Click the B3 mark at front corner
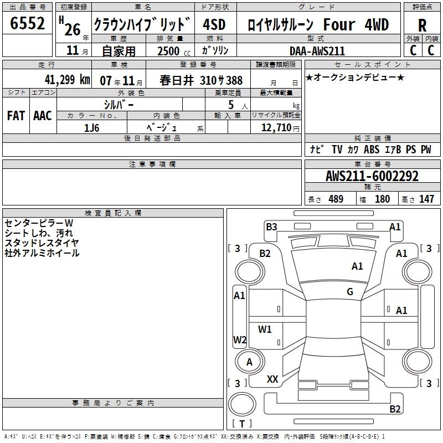443x443 pixels. pyautogui.click(x=271, y=226)
